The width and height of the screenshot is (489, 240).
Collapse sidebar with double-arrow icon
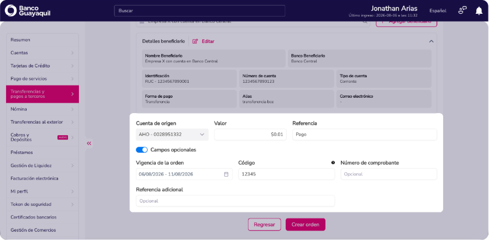point(89,143)
